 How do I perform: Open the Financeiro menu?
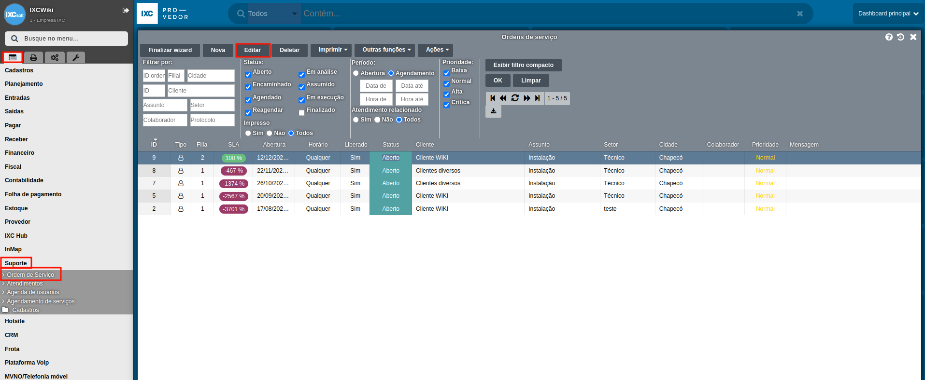(19, 153)
